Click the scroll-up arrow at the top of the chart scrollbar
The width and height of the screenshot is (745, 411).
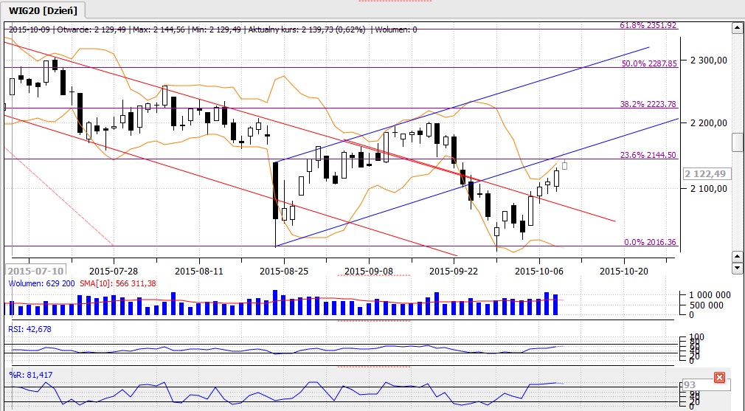coord(738,29)
